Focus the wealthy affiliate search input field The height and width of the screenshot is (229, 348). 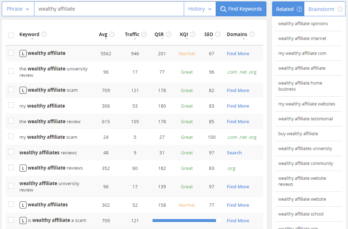[x=109, y=9]
